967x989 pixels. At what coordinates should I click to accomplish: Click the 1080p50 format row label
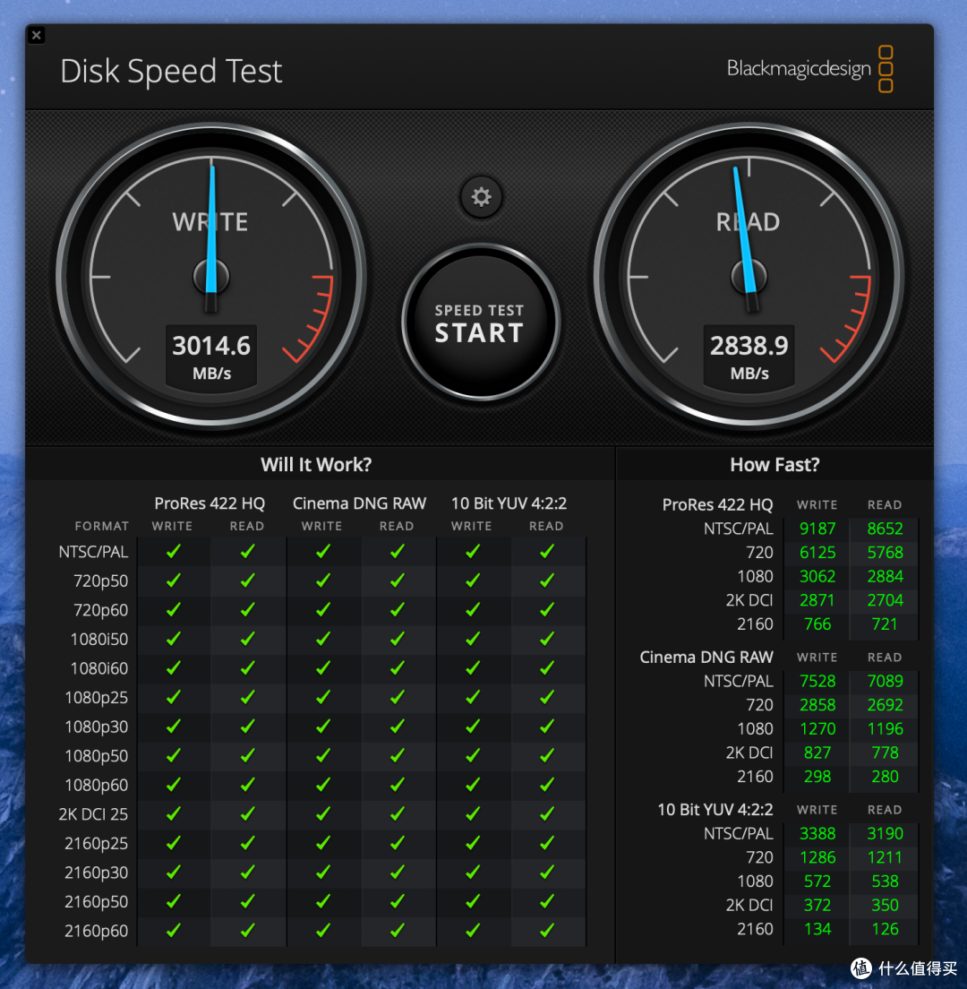coord(97,755)
